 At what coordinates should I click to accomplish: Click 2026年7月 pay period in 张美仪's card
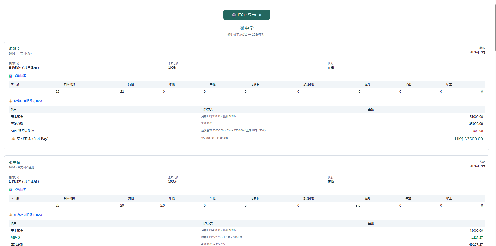[477, 166]
